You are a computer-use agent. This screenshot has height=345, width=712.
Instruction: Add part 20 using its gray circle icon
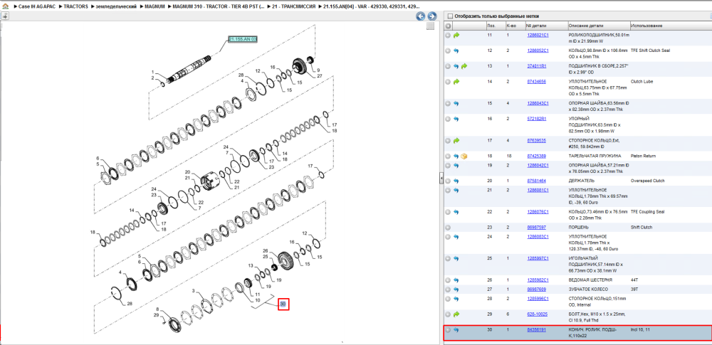(x=448, y=181)
